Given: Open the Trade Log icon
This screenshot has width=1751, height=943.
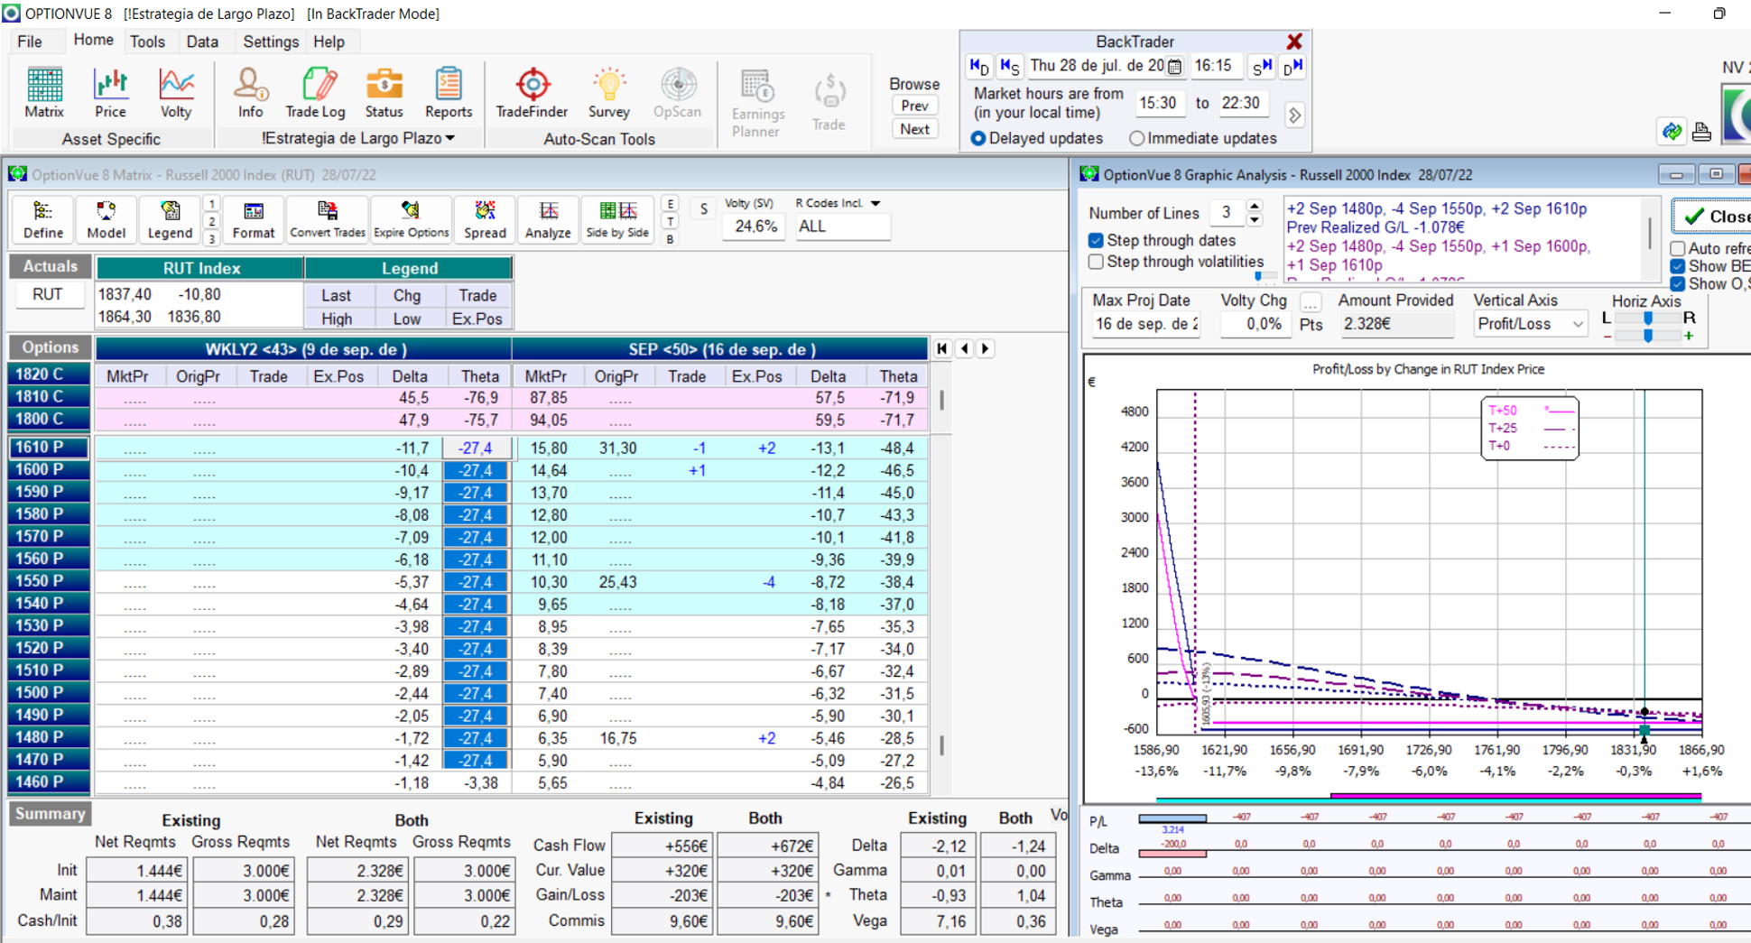Looking at the screenshot, I should point(315,92).
